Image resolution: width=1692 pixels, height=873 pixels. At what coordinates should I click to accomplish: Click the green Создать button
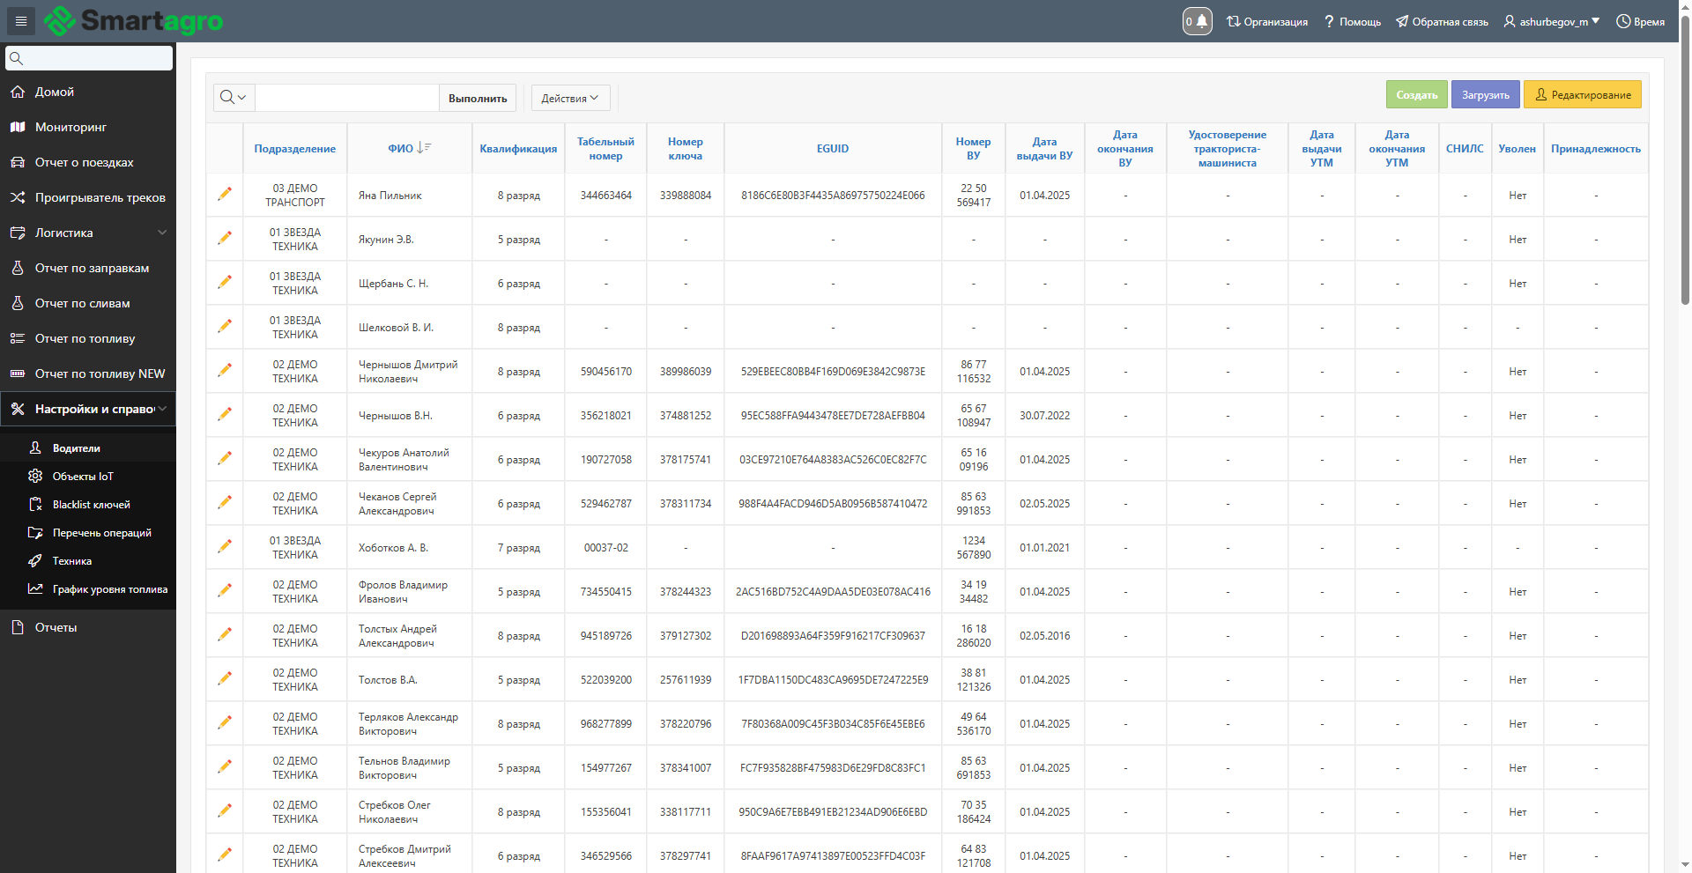(x=1416, y=95)
